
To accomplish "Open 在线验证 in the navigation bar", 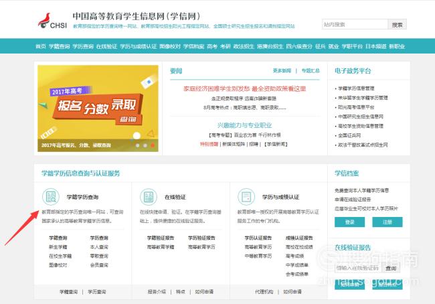I will point(107,46).
